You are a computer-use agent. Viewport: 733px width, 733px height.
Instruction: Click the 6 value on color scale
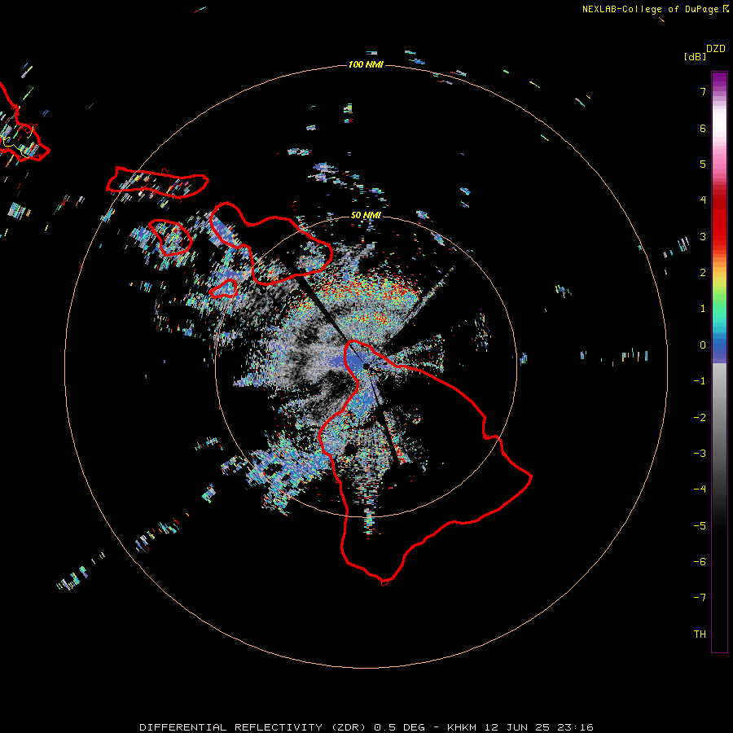pyautogui.click(x=703, y=128)
